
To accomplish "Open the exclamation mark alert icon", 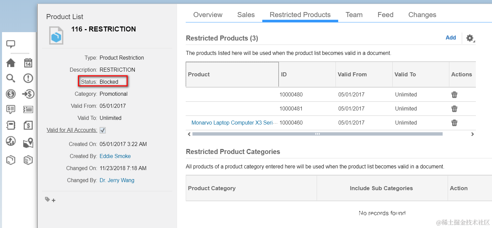I will [28, 78].
